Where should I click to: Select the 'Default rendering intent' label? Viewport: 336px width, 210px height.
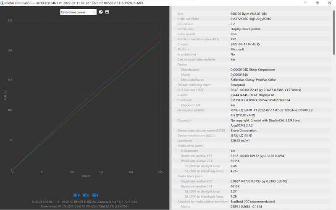click(194, 85)
